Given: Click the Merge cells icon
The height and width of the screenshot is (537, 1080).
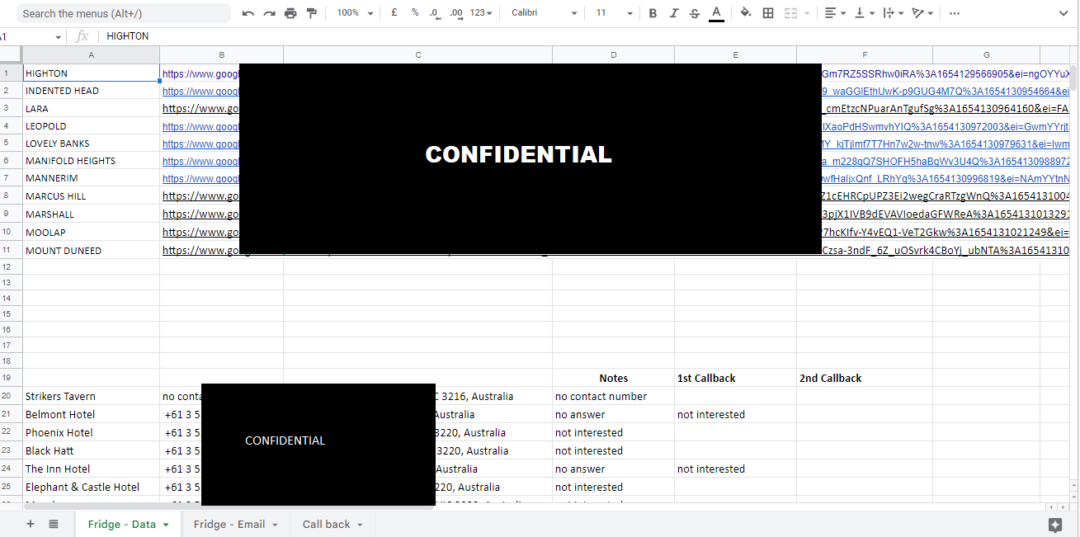Looking at the screenshot, I should pos(790,13).
